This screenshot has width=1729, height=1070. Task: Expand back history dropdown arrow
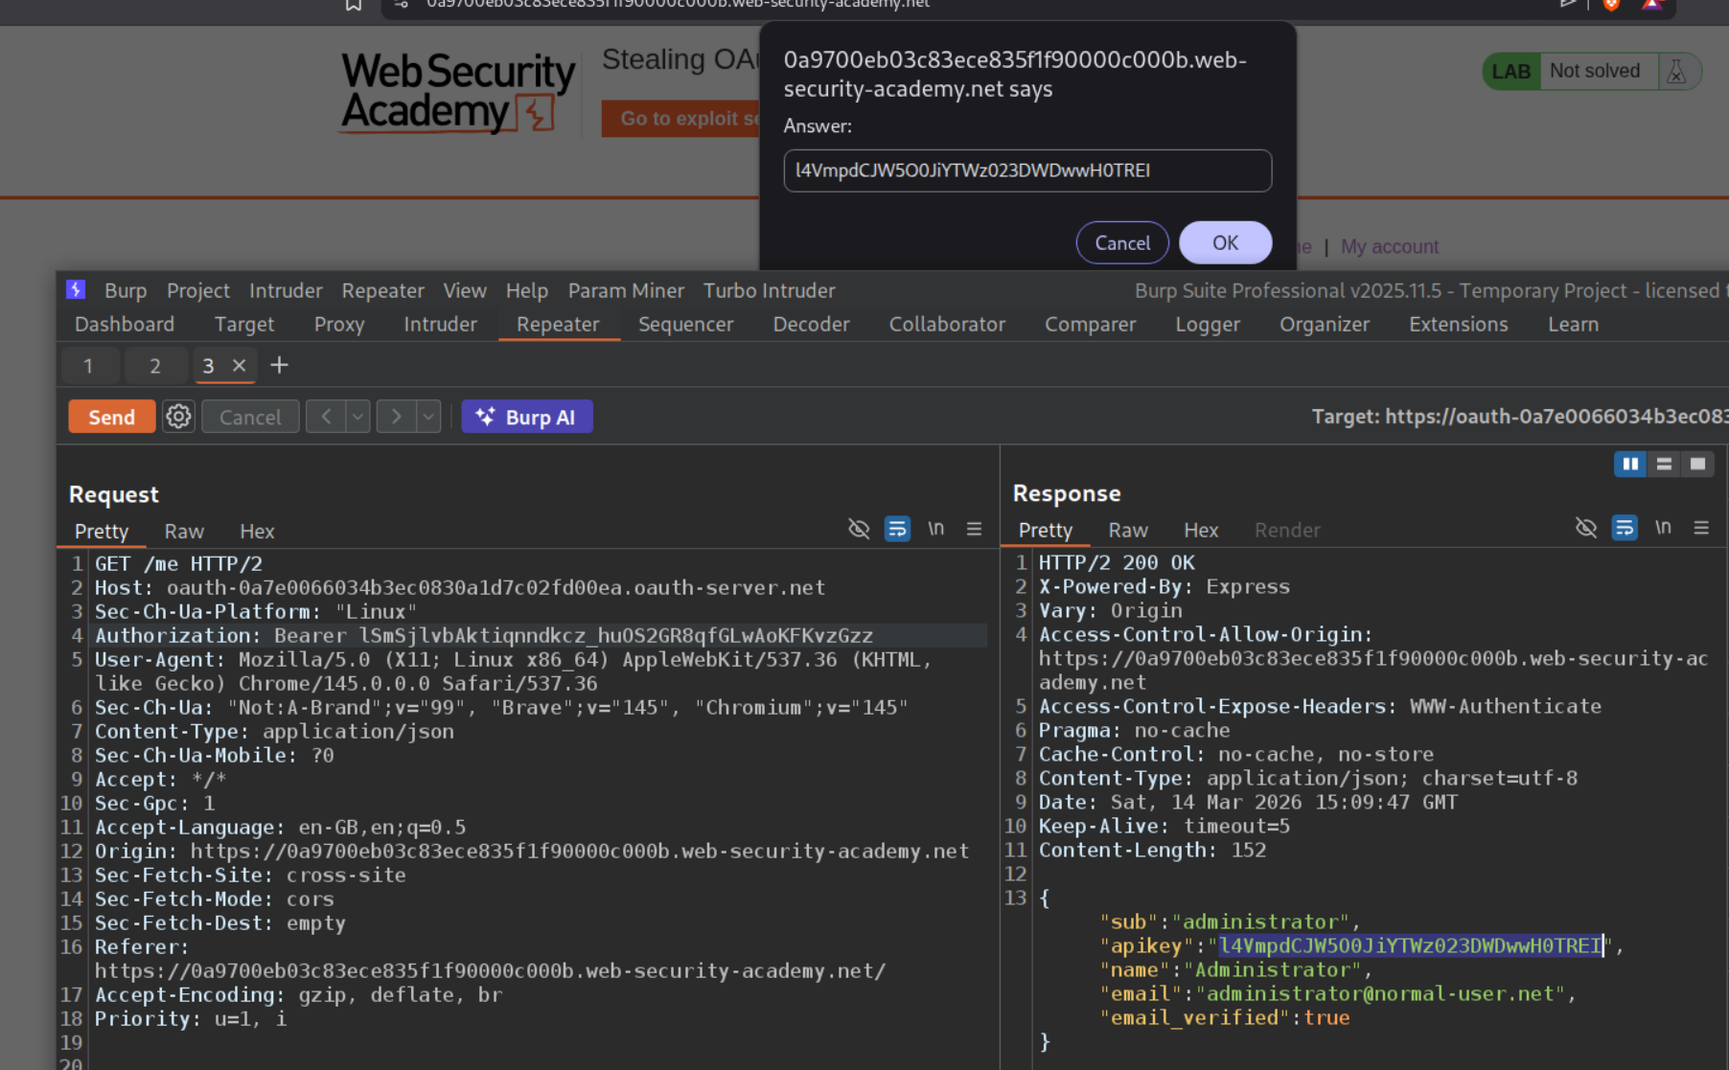click(x=357, y=417)
